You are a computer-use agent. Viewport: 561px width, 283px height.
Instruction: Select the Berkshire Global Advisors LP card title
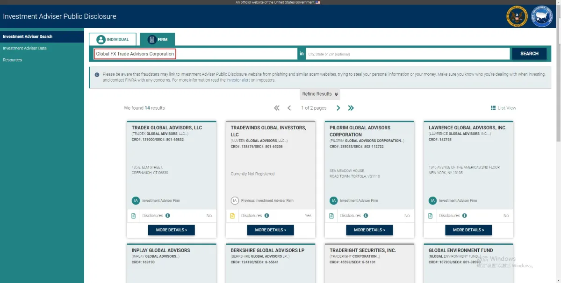point(267,250)
